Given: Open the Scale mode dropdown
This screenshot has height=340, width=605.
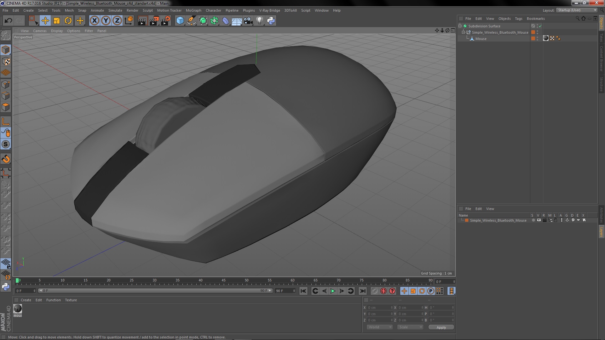Looking at the screenshot, I should tap(410, 327).
